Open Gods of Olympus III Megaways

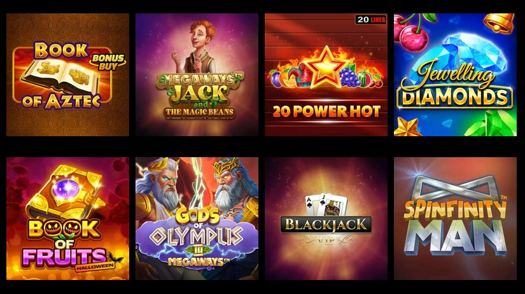[197, 219]
